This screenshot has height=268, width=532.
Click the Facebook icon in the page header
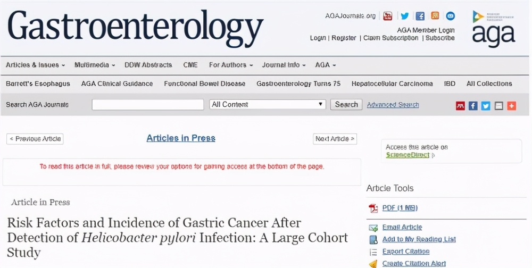(x=420, y=16)
